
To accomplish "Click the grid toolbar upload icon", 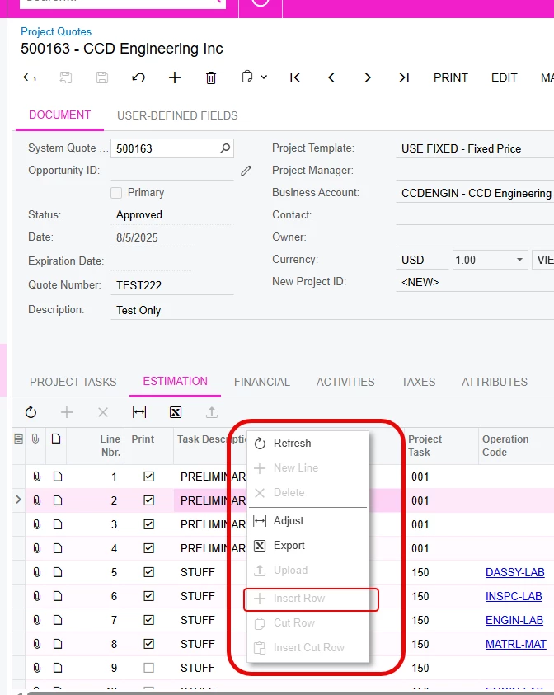I will (212, 412).
